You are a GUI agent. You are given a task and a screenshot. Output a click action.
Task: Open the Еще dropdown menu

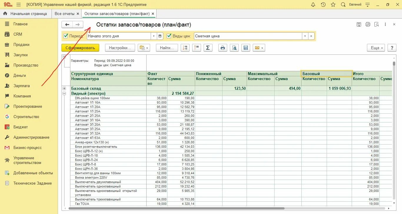(376, 48)
